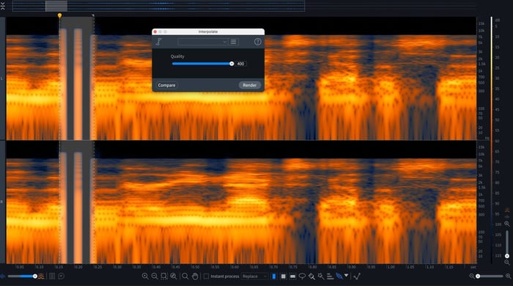The height and width of the screenshot is (286, 513).
Task: Click the collapse overview icon top left
Action: point(3,6)
